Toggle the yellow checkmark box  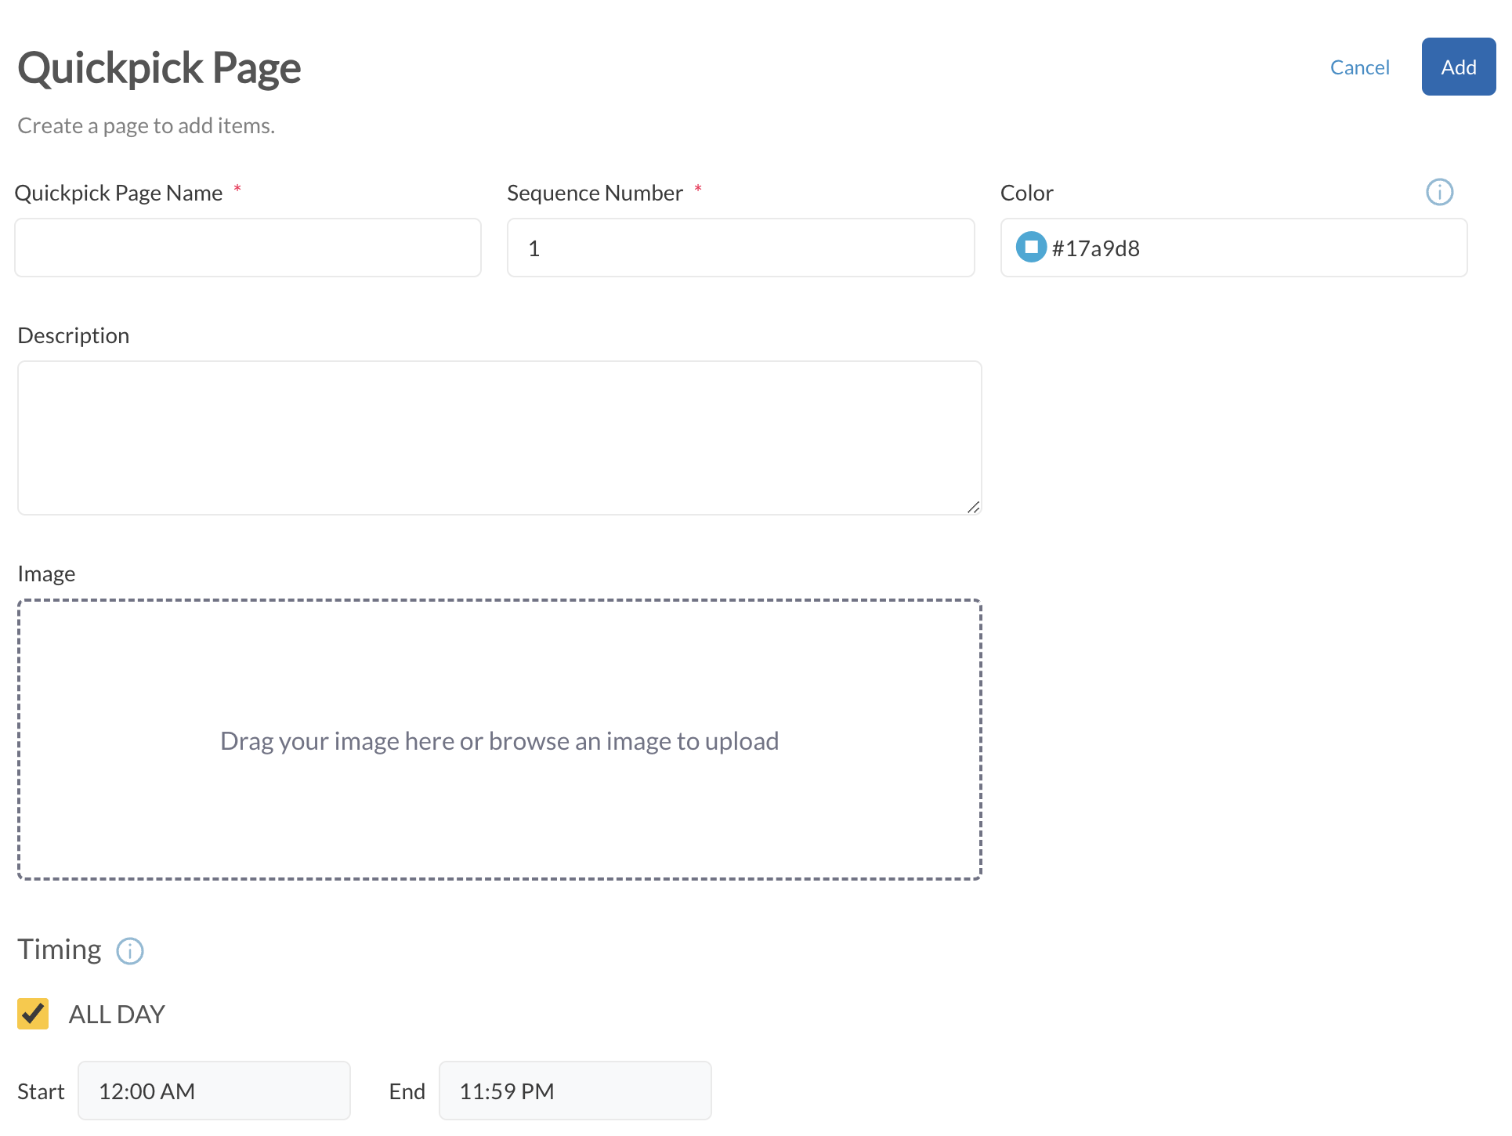[x=33, y=1013]
